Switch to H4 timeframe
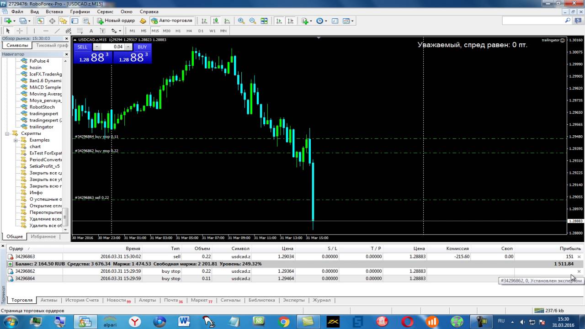 189,31
